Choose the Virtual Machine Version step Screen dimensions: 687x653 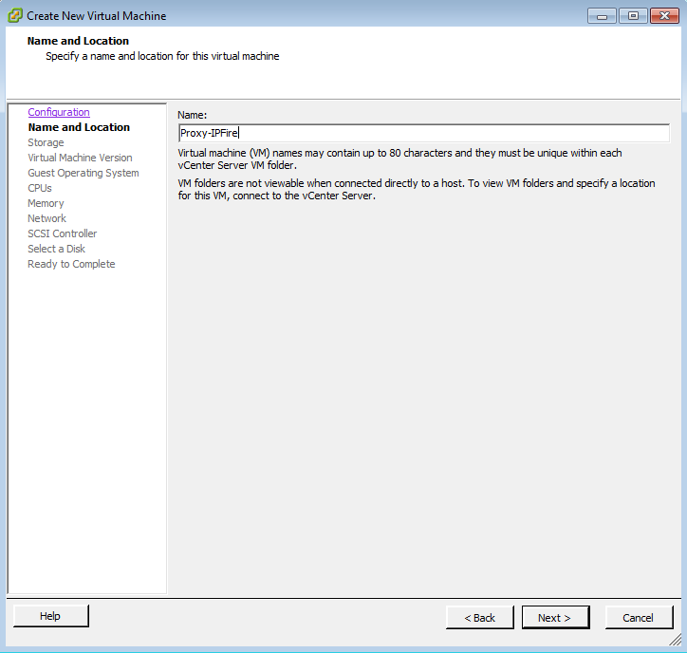(x=80, y=158)
